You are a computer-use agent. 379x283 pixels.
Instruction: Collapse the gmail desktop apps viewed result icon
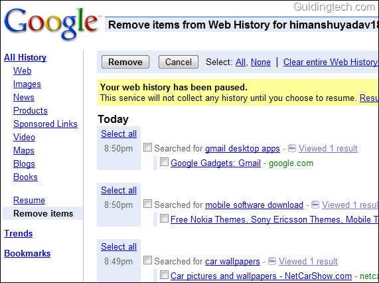pos(292,148)
